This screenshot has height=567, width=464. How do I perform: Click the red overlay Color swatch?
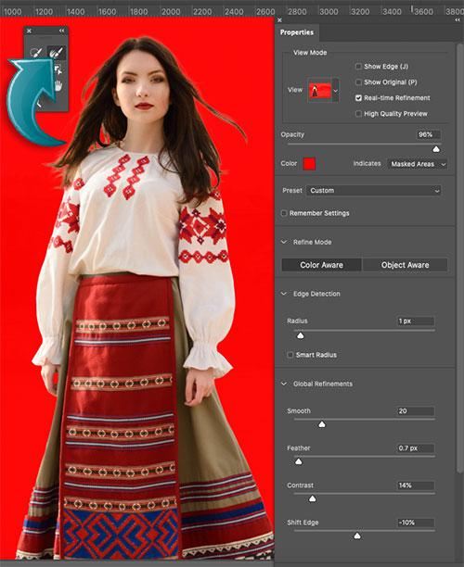point(309,163)
